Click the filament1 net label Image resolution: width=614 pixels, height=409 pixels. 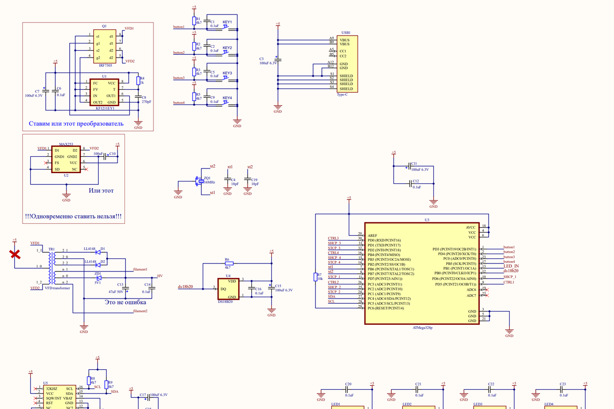[x=140, y=270]
